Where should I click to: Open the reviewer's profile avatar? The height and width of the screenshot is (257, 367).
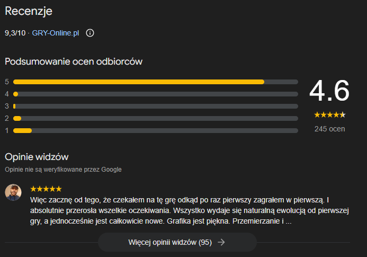(x=14, y=192)
